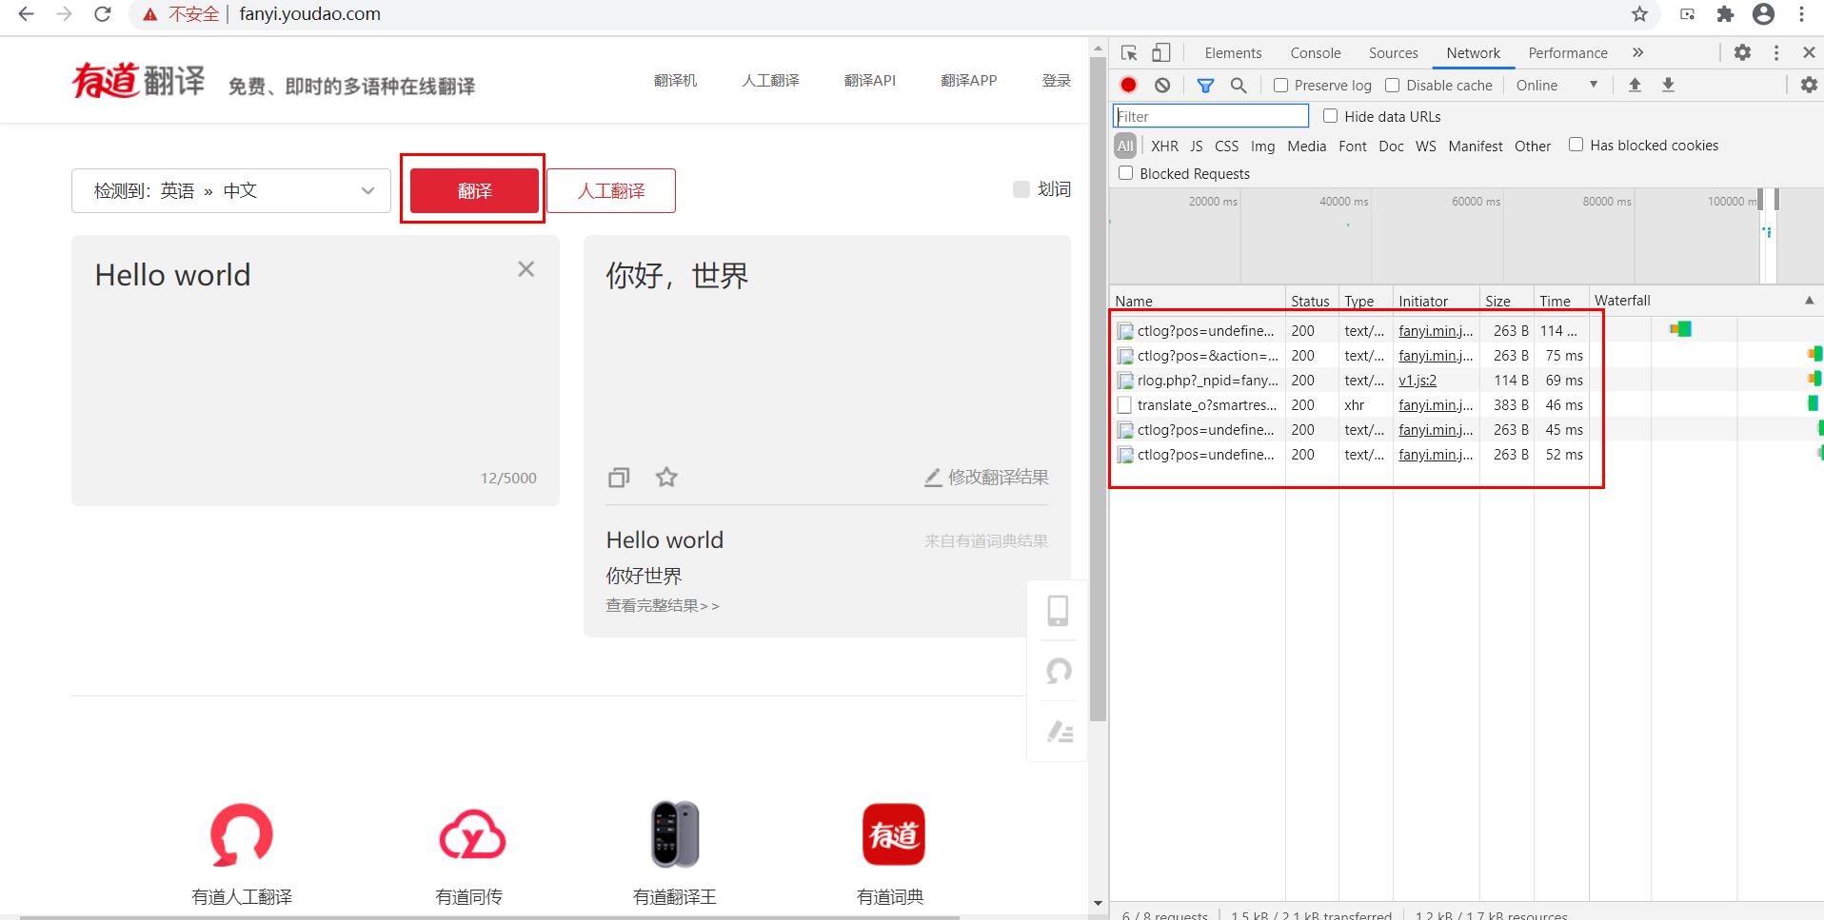Open the 翻译APP navigation item

[969, 81]
